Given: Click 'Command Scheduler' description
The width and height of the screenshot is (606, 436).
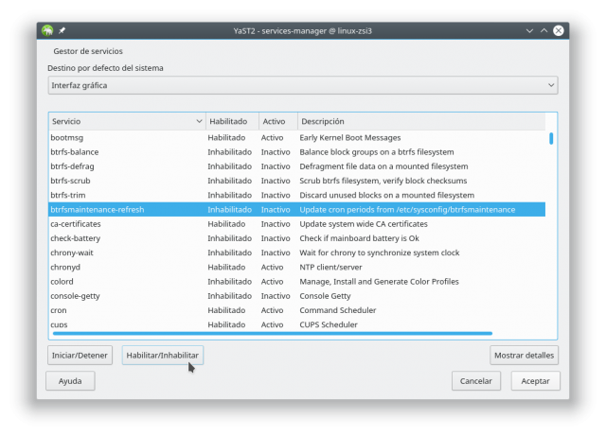Looking at the screenshot, I should 338,310.
